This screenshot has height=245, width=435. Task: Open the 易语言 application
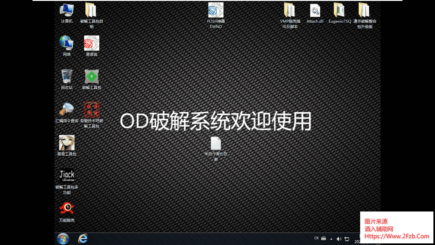91,43
